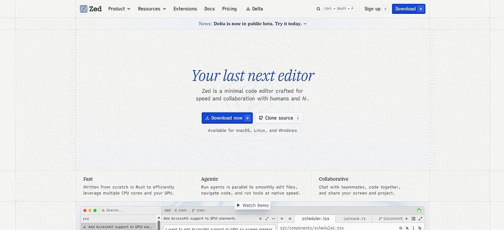View the Pricing page

pos(229,9)
